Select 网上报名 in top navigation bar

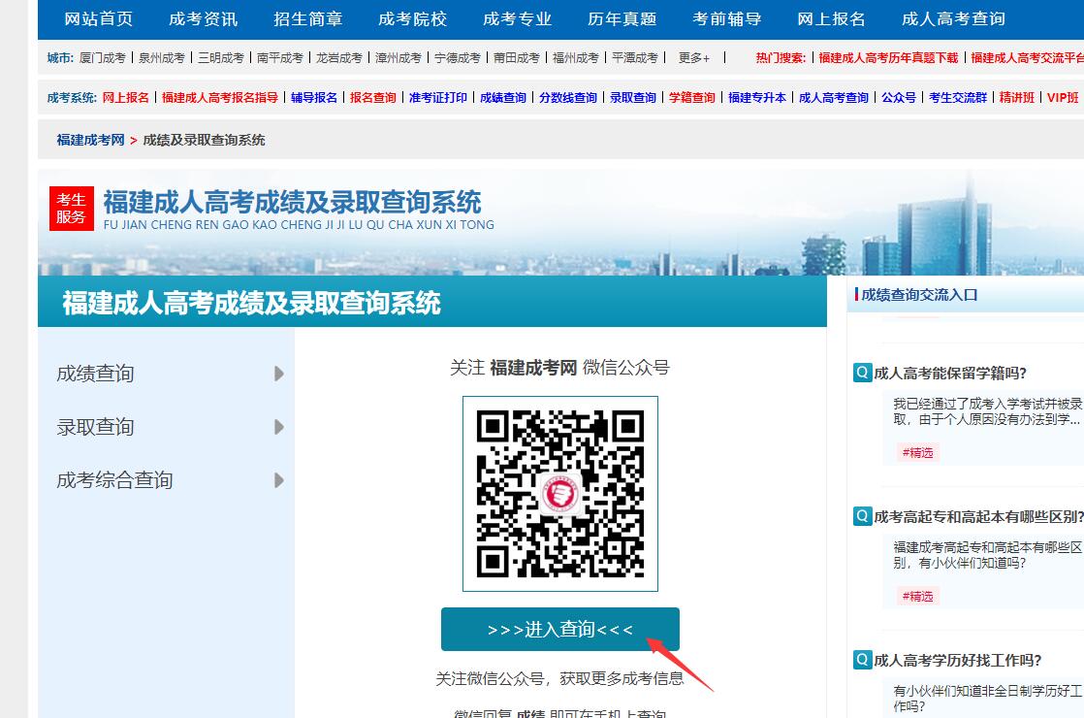[831, 19]
